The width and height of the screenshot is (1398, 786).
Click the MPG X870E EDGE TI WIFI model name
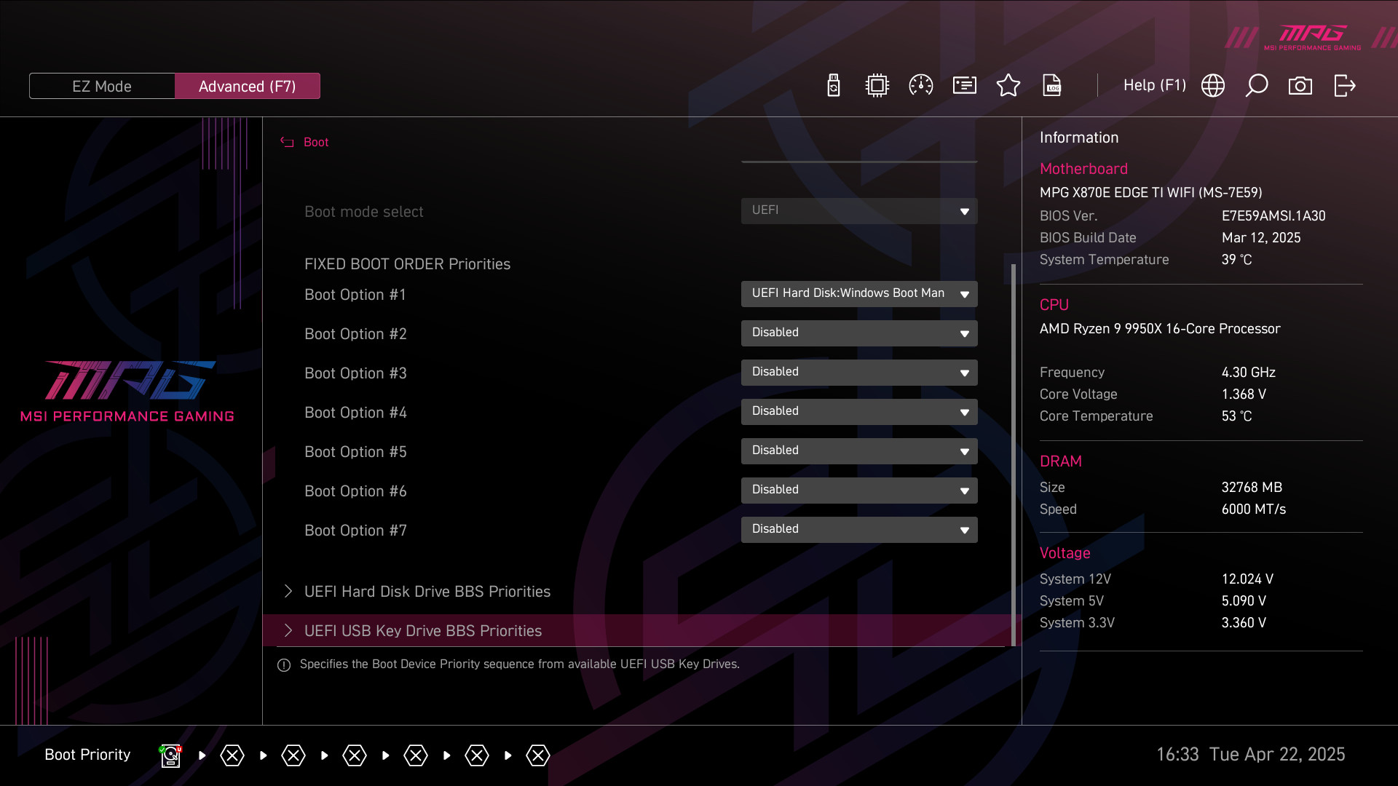[1151, 193]
